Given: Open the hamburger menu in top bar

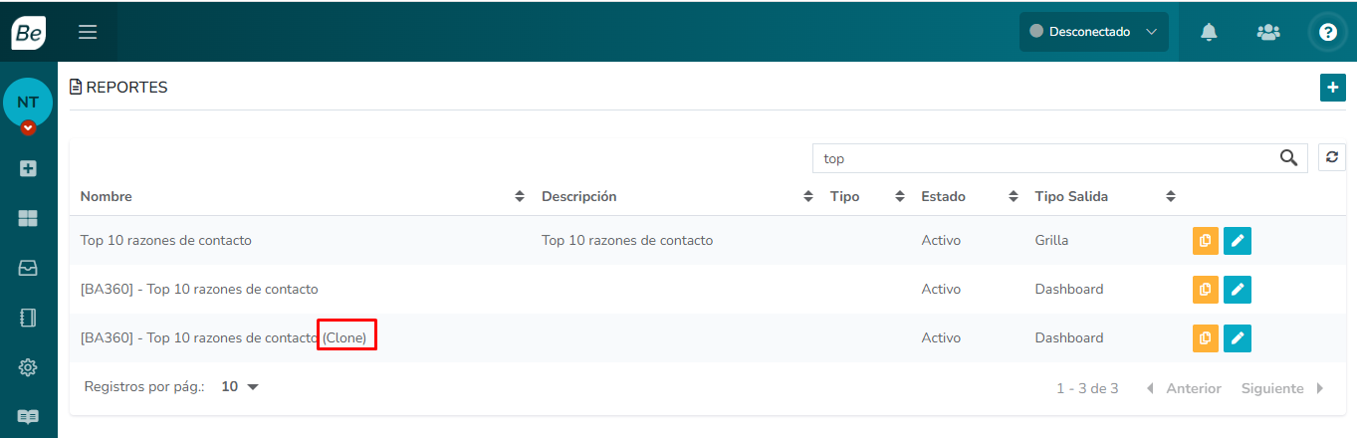Looking at the screenshot, I should [x=88, y=32].
